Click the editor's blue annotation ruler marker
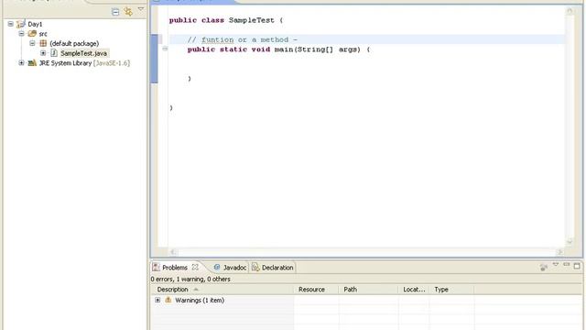The width and height of the screenshot is (586, 330). 155,59
